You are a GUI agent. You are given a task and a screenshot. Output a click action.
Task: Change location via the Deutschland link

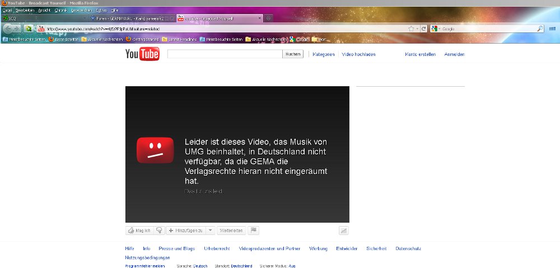pos(241,266)
